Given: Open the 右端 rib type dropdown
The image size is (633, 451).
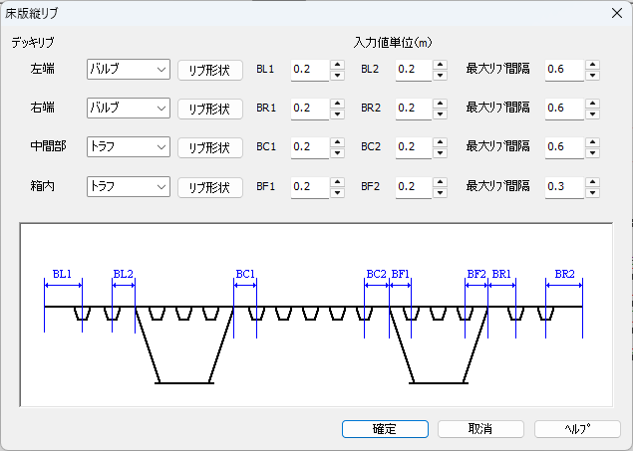Looking at the screenshot, I should [x=129, y=108].
